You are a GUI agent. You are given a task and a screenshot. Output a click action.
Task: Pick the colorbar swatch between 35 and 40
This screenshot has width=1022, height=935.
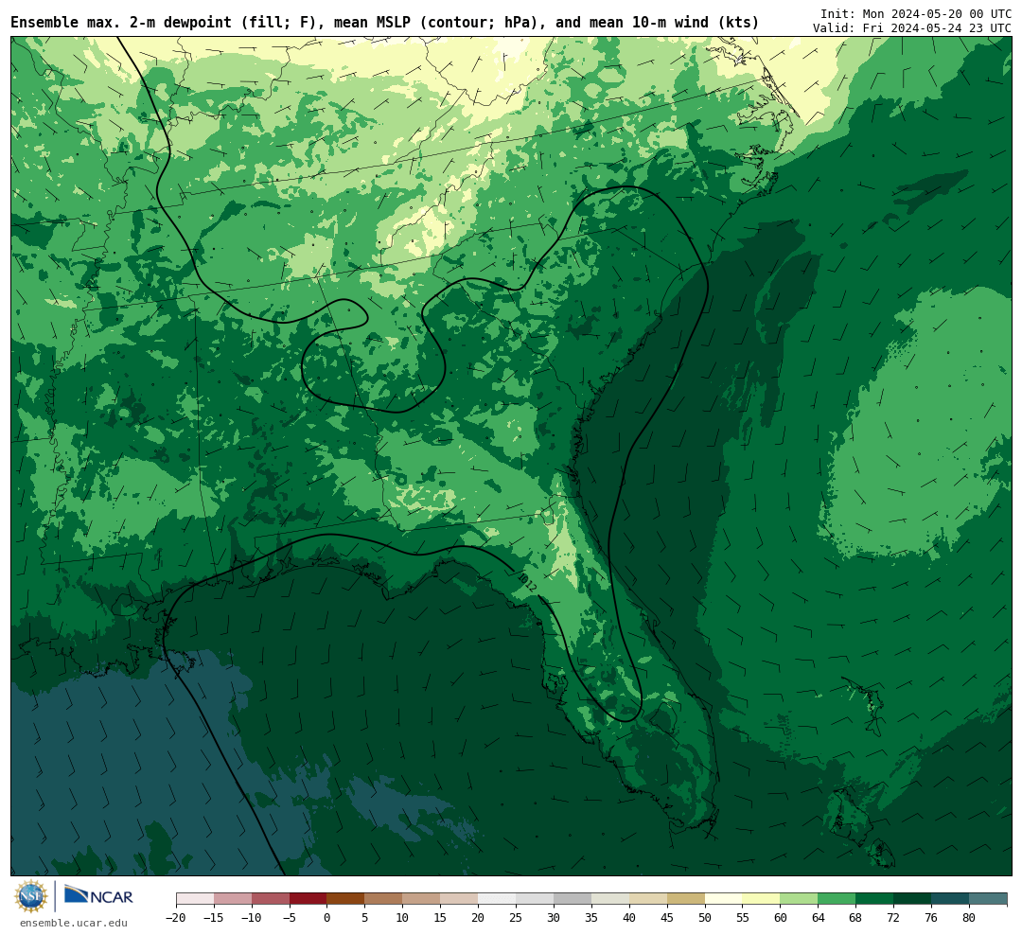point(610,899)
